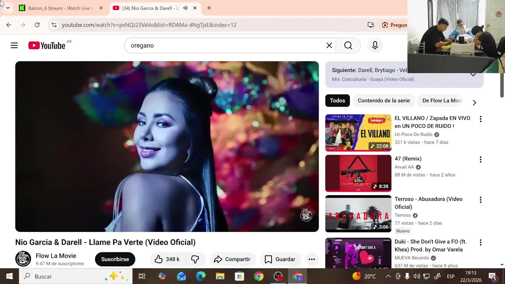Go back with the browser arrow
The image size is (505, 284).
[x=9, y=25]
